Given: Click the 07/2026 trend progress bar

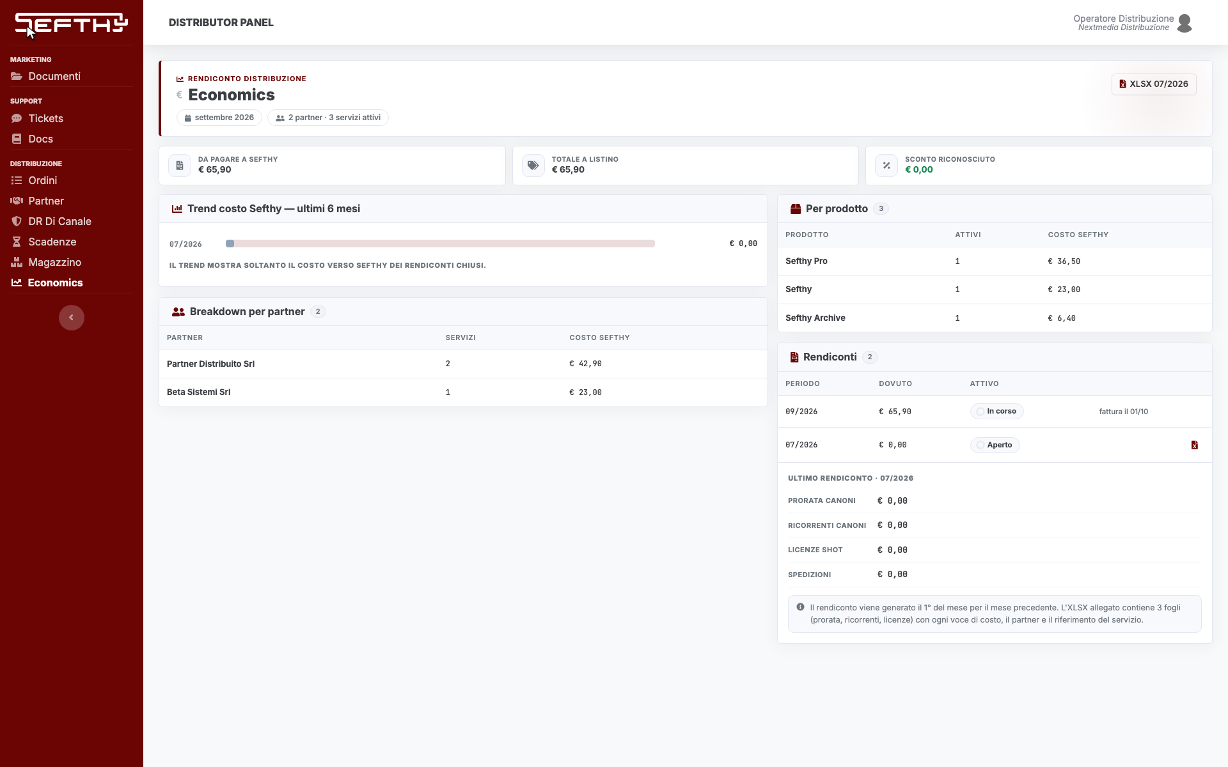Looking at the screenshot, I should [440, 244].
